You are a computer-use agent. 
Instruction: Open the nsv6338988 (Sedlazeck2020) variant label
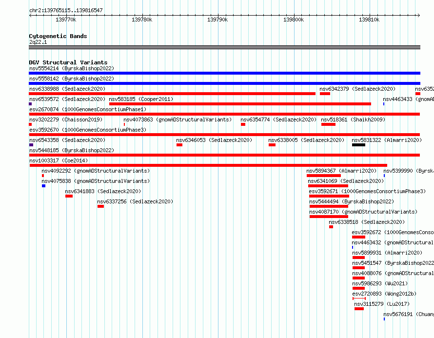point(67,89)
